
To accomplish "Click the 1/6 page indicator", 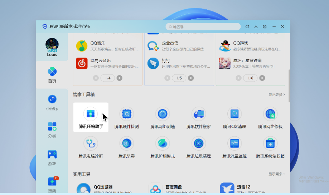I will click(x=250, y=78).
